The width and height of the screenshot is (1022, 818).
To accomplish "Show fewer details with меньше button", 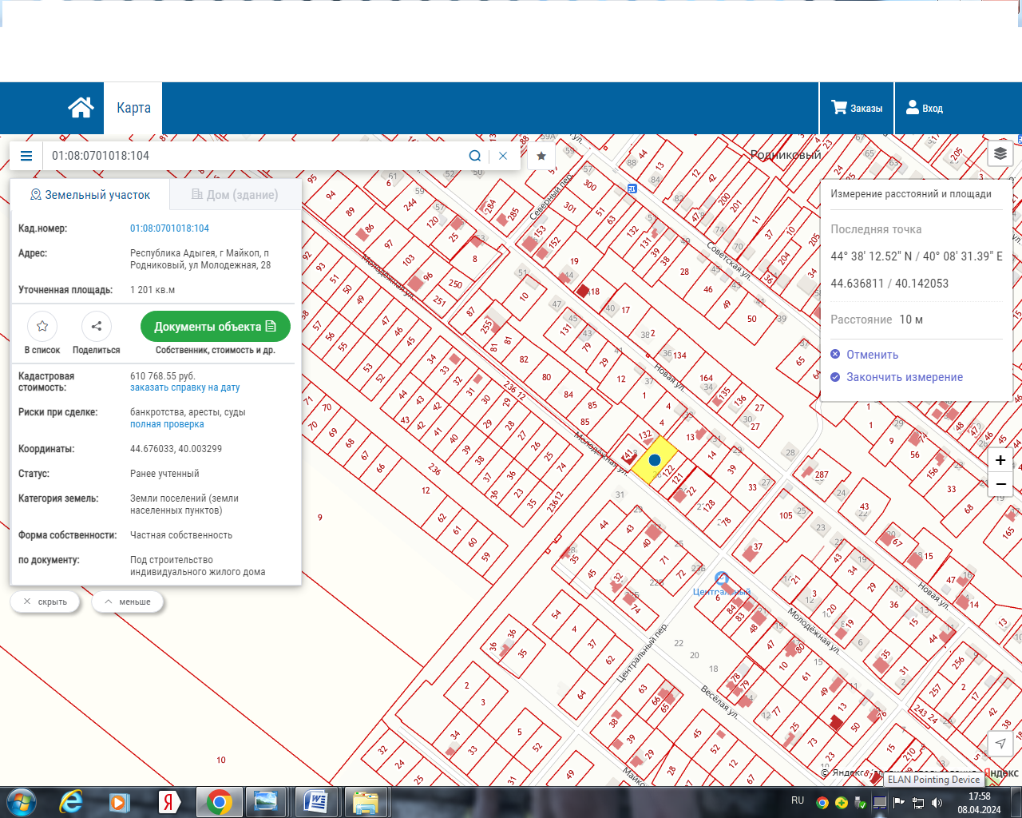I will pyautogui.click(x=128, y=602).
